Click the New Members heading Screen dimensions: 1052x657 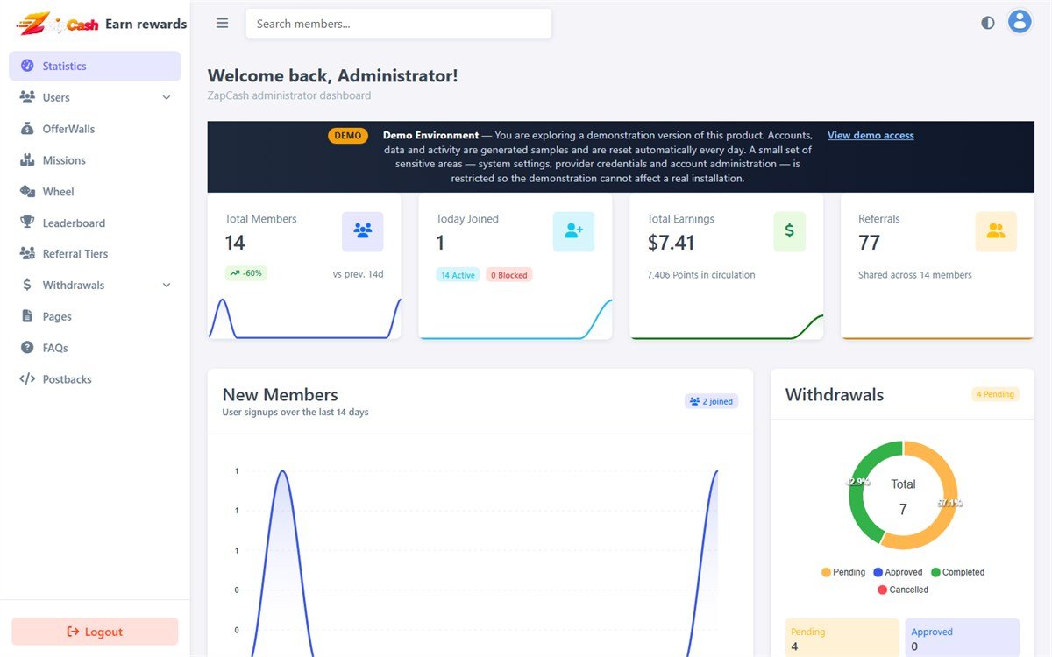tap(280, 394)
